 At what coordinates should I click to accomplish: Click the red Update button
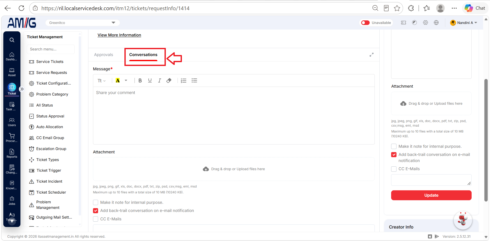(x=431, y=195)
